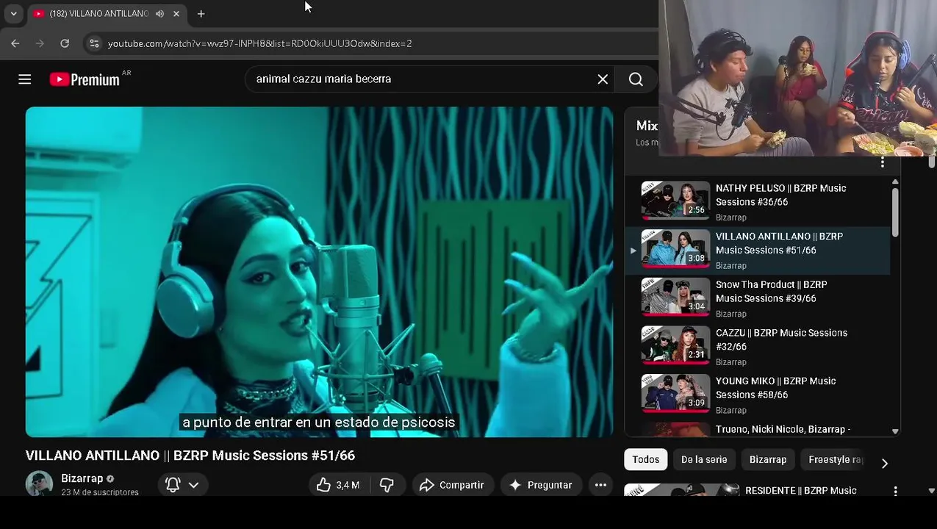The height and width of the screenshot is (529, 937).
Task: Select the Todos filter chip
Action: click(645, 460)
